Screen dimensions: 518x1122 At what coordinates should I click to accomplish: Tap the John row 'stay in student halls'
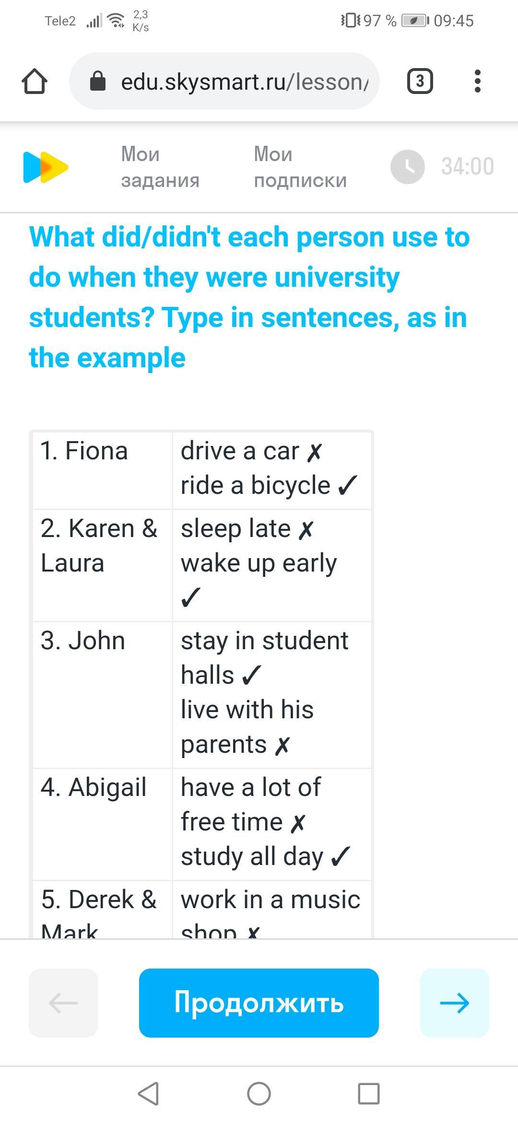(264, 657)
